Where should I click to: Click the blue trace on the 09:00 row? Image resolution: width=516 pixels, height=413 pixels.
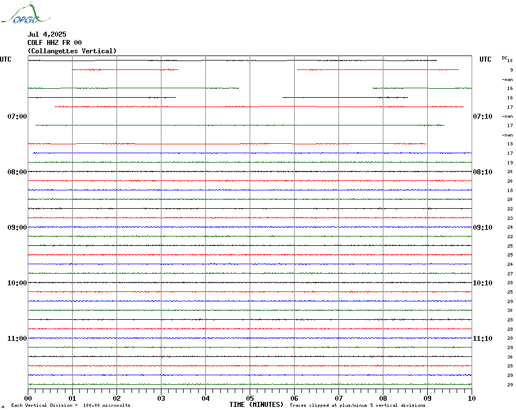[250, 227]
